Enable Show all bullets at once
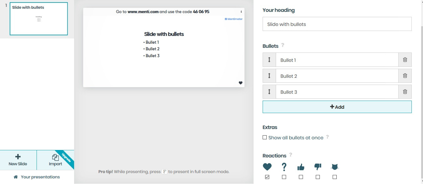 pos(265,137)
